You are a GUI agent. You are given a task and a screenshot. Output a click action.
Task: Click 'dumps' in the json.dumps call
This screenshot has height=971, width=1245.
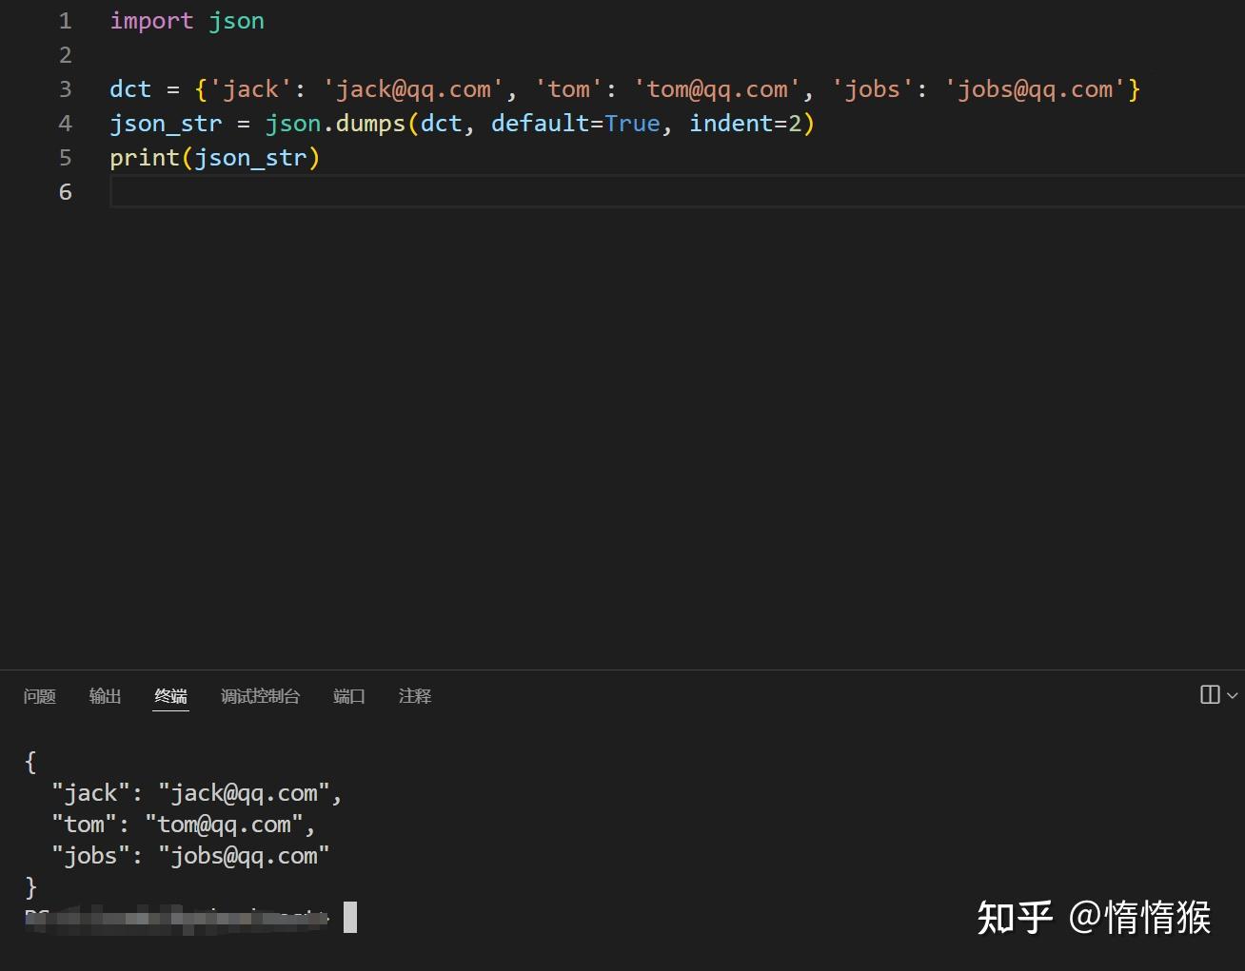[x=370, y=124]
